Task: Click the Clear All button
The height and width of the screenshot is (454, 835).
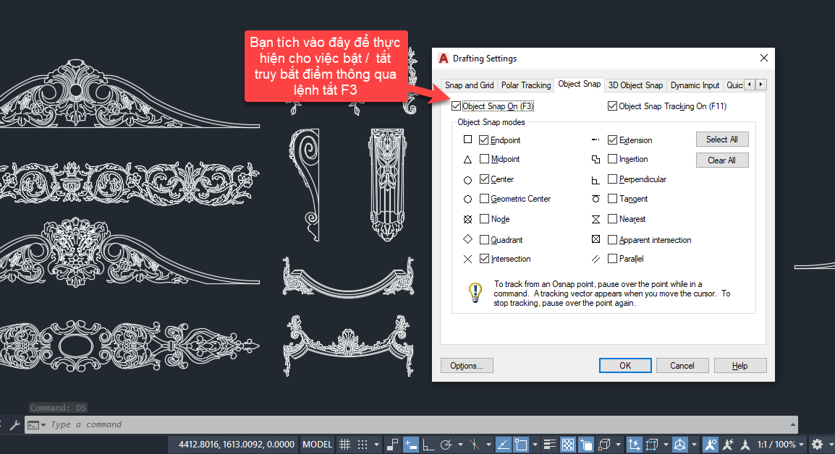Action: point(722,160)
